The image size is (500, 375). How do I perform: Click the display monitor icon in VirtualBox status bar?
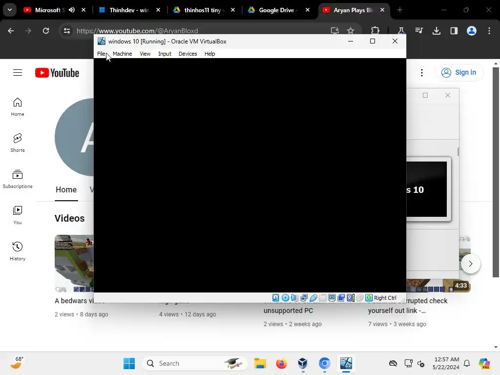[332, 298]
